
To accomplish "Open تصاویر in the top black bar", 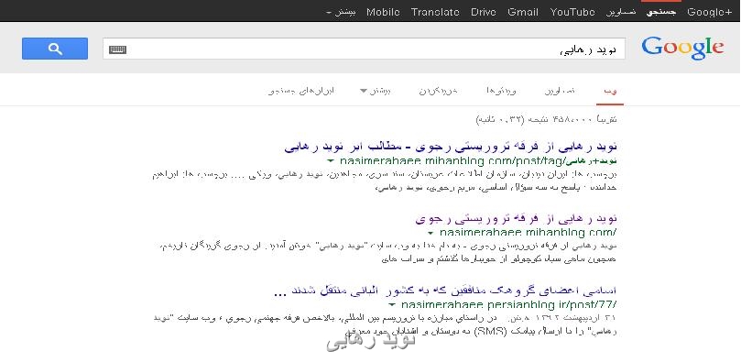I will tap(621, 12).
